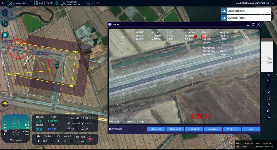Click the round X cancel button on left
Viewport: 277px width, 150px height.
click(x=5, y=35)
